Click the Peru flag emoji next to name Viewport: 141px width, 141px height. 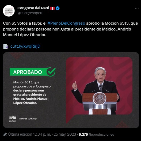[52, 8]
